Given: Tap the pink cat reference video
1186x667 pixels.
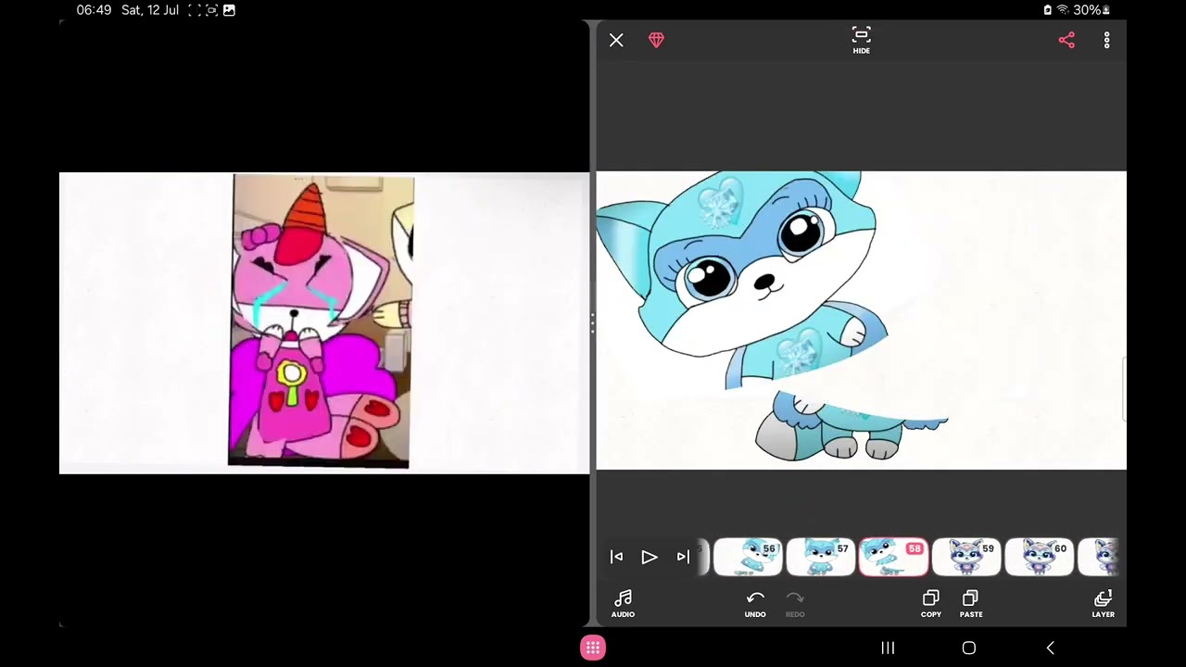Looking at the screenshot, I should (324, 322).
